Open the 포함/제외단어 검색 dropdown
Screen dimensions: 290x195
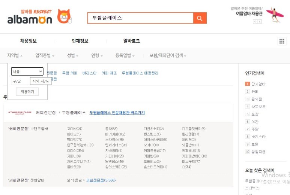click(168, 55)
